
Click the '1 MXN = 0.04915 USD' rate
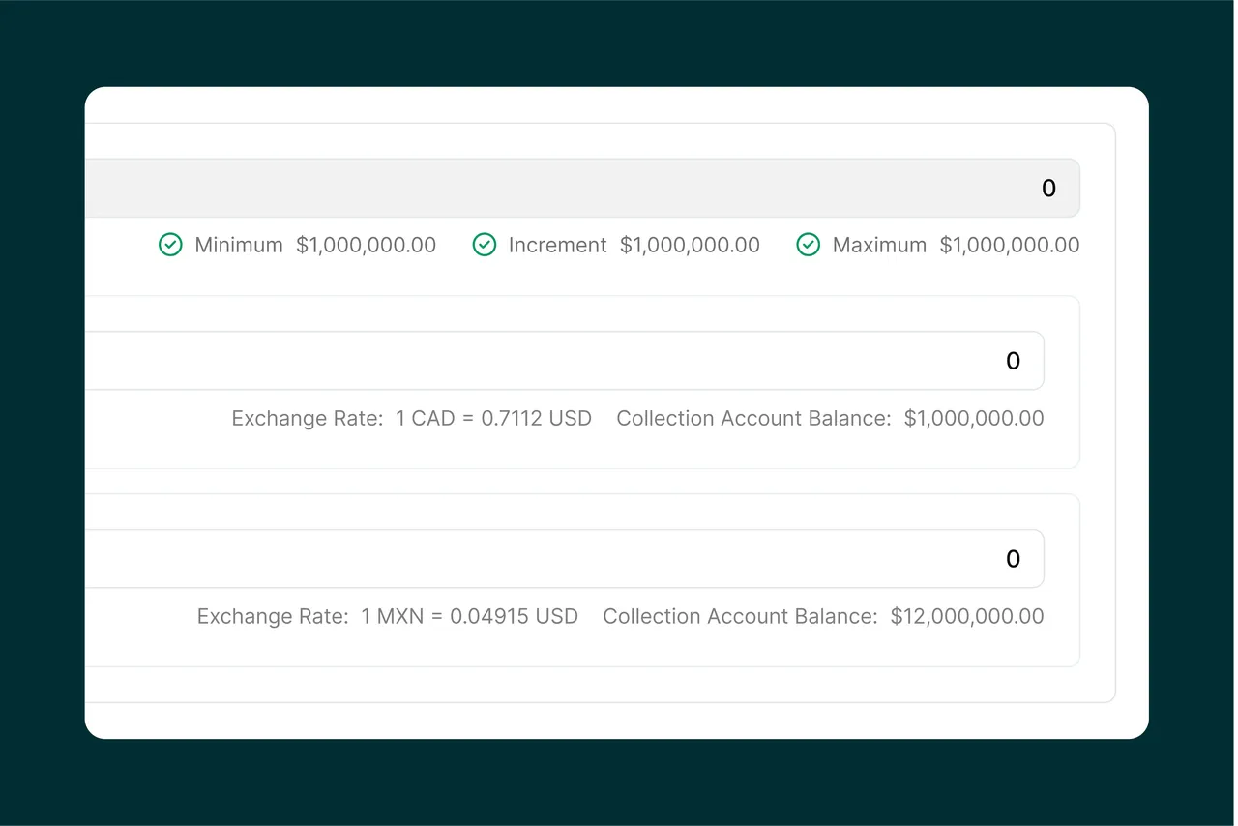[469, 616]
